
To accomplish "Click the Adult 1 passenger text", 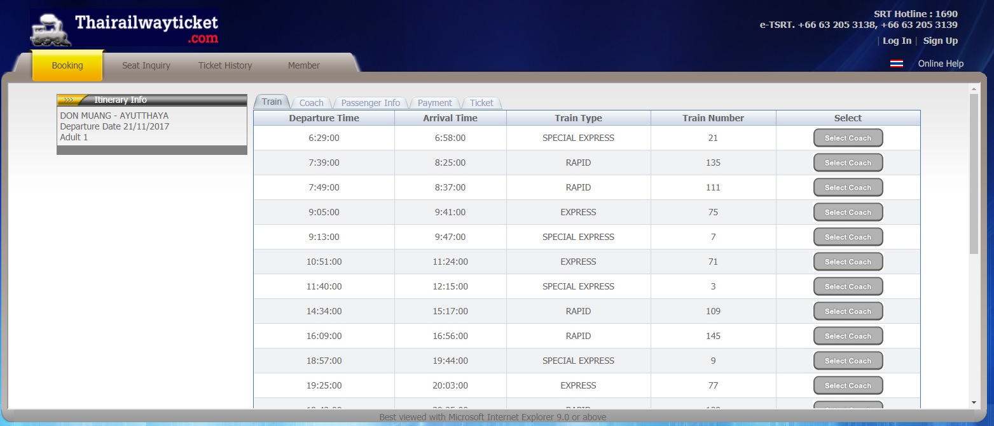I will click(74, 137).
